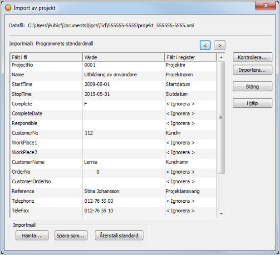Click the app icon in the title bar
The image size is (280, 255).
coord(8,7)
